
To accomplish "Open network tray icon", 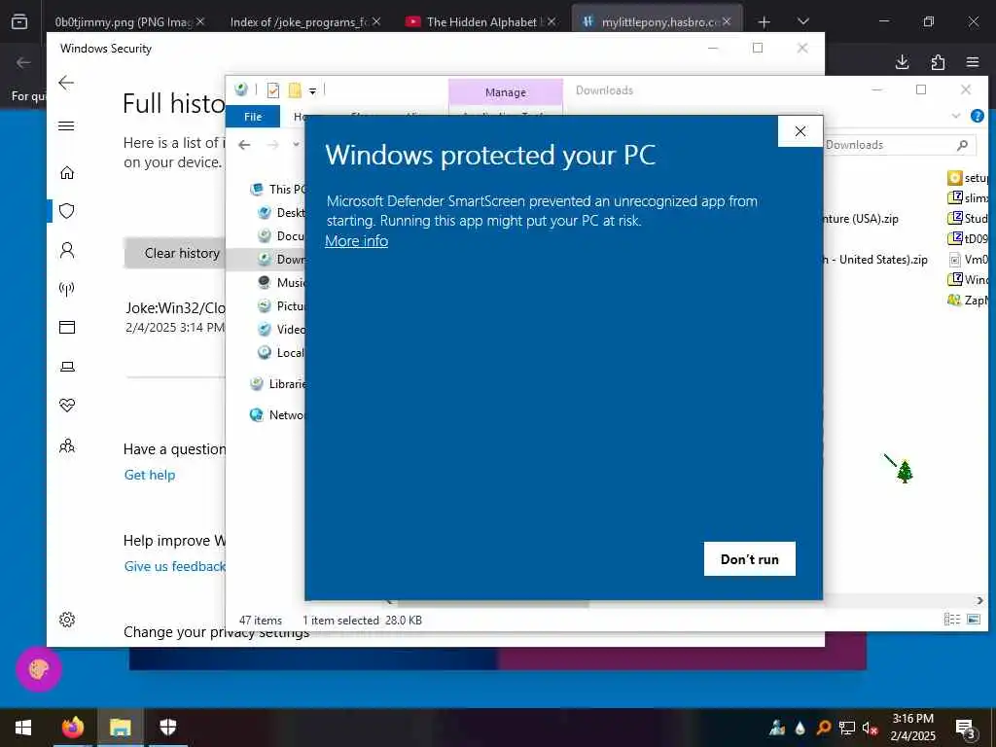I will pos(847,729).
